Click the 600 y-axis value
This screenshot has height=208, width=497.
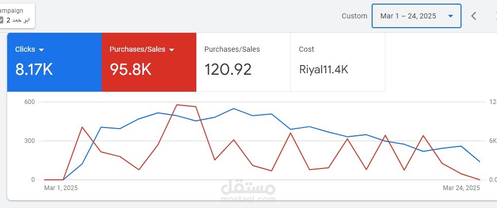(x=29, y=102)
